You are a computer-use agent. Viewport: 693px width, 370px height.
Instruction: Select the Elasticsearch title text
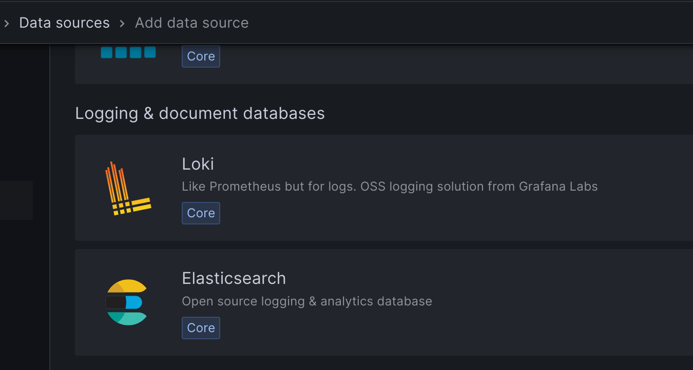pos(234,278)
